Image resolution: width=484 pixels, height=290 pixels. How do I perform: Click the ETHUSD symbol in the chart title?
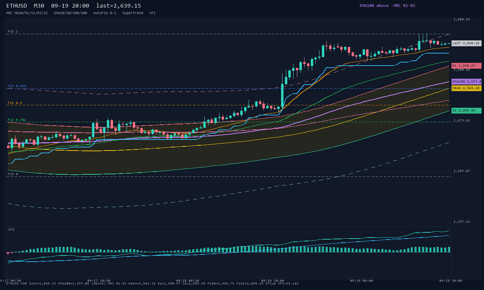(17, 6)
